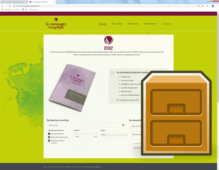Click the Nom d'utilisateur input field
The height and width of the screenshot is (170, 219).
[x=137, y=130]
